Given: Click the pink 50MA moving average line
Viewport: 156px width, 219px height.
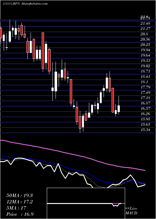Looking at the screenshot, I should (x=72, y=154).
